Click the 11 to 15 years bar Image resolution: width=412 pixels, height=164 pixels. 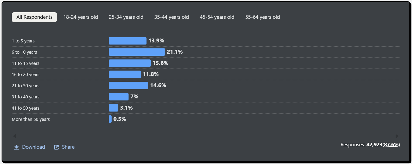pos(130,63)
